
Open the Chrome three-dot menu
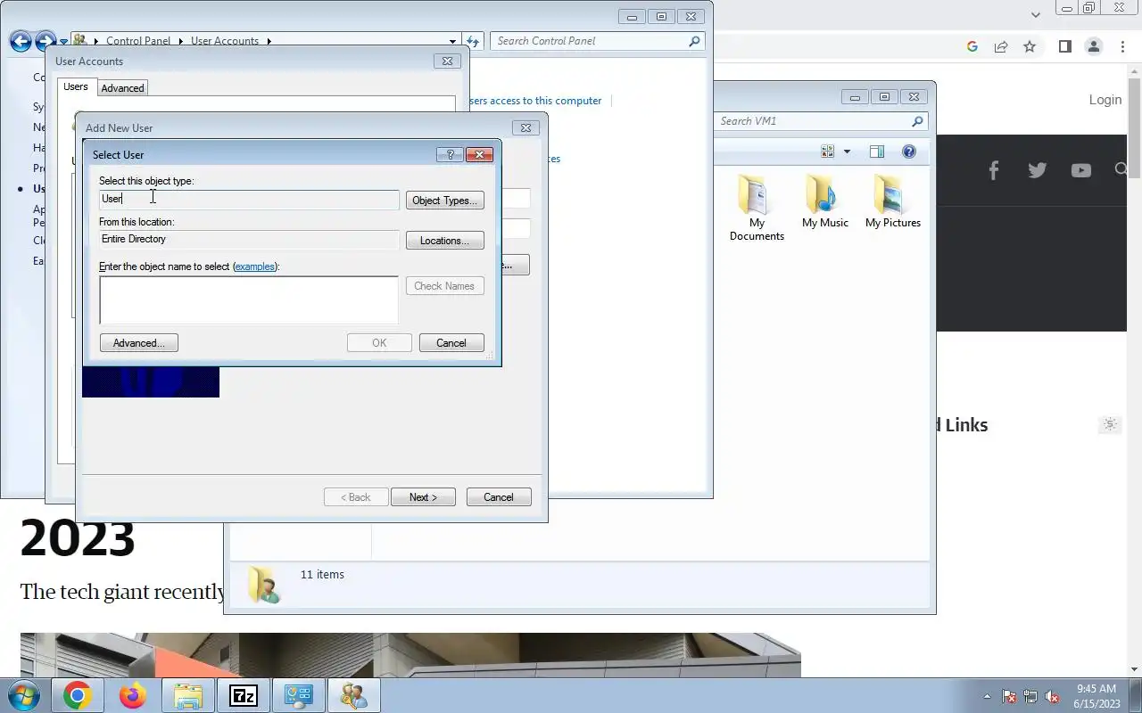pos(1122,46)
